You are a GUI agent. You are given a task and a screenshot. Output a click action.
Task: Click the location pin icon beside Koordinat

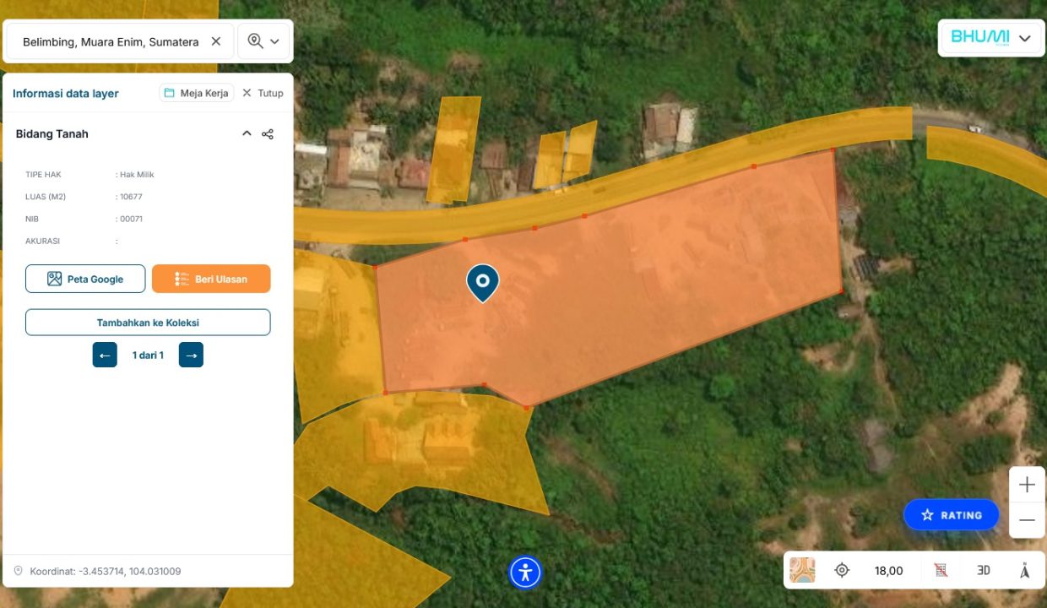tap(19, 571)
